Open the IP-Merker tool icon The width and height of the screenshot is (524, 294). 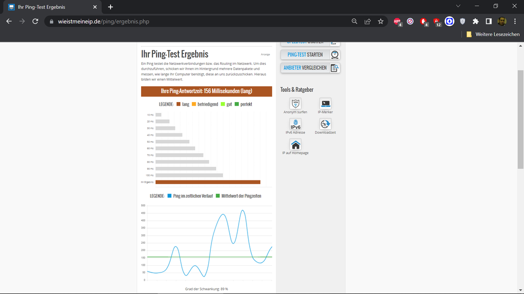coord(325,104)
